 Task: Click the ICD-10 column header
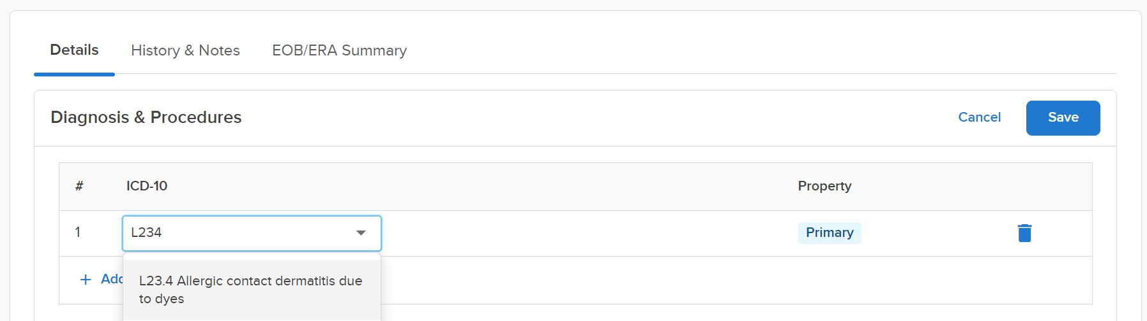pos(147,186)
